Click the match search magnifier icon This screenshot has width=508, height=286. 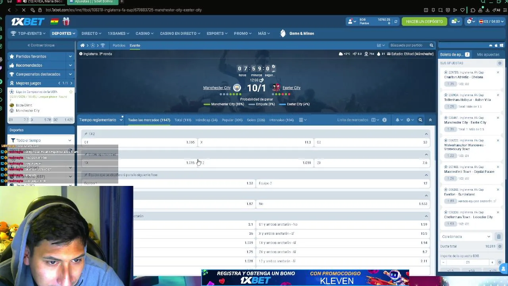pyautogui.click(x=431, y=45)
